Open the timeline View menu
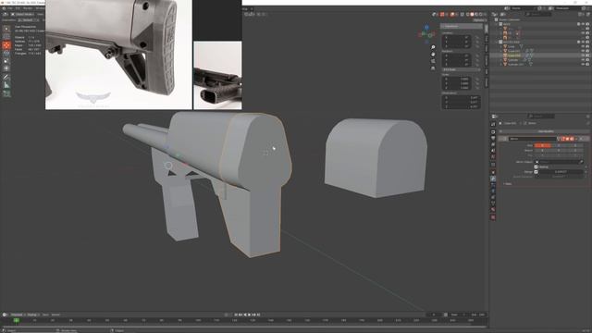The height and width of the screenshot is (333, 592). (45, 314)
